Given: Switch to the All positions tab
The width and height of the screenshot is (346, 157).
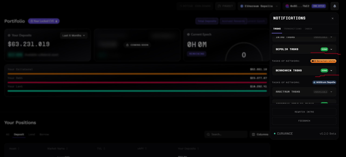Looking at the screenshot, I should 8,134.
